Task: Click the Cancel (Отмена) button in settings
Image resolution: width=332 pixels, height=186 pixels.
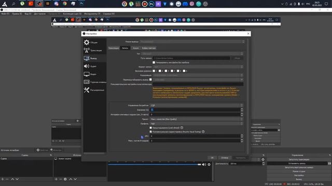Action: [x=225, y=158]
